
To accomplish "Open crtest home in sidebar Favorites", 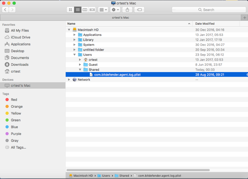I will (16, 71).
